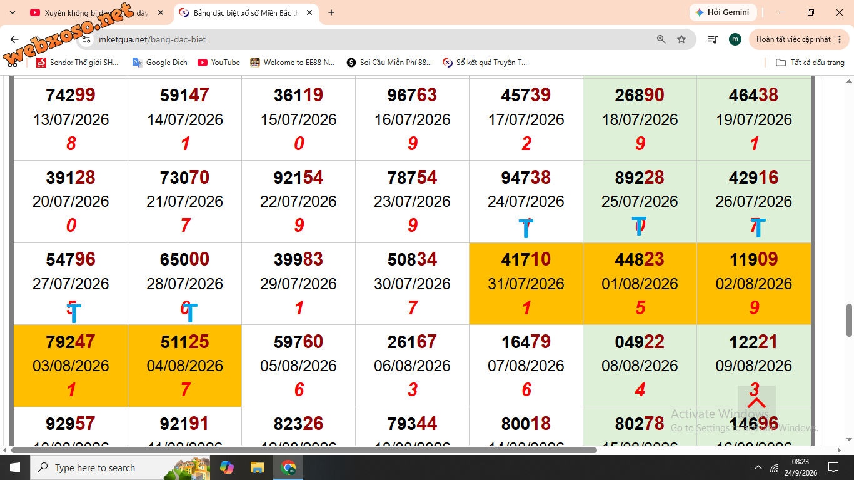854x480 pixels.
Task: Click the horizontal scrollbar at page bottom
Action: tap(304, 450)
